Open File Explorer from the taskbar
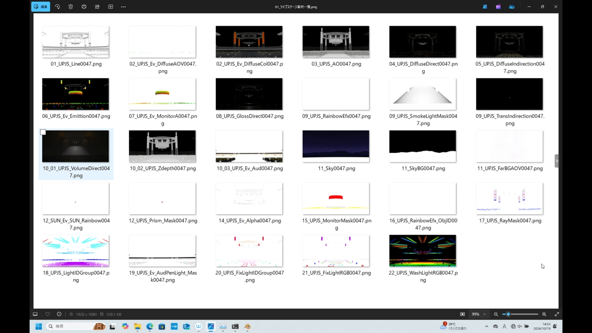The height and width of the screenshot is (333, 592). (x=138, y=327)
